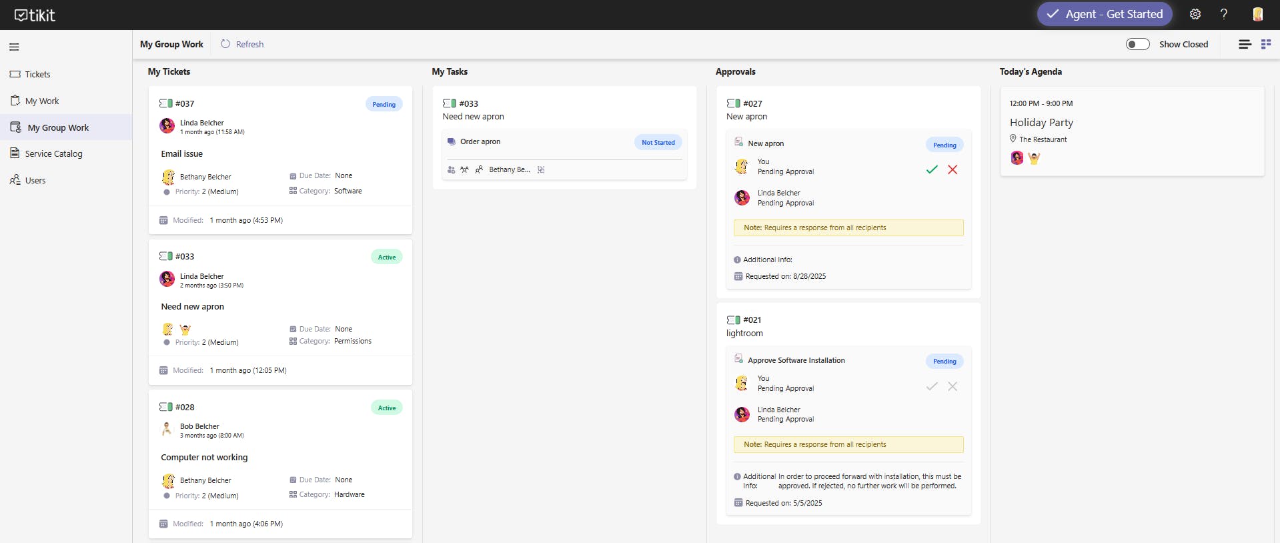The image size is (1280, 543).
Task: Open the settings gear icon
Action: [1195, 14]
